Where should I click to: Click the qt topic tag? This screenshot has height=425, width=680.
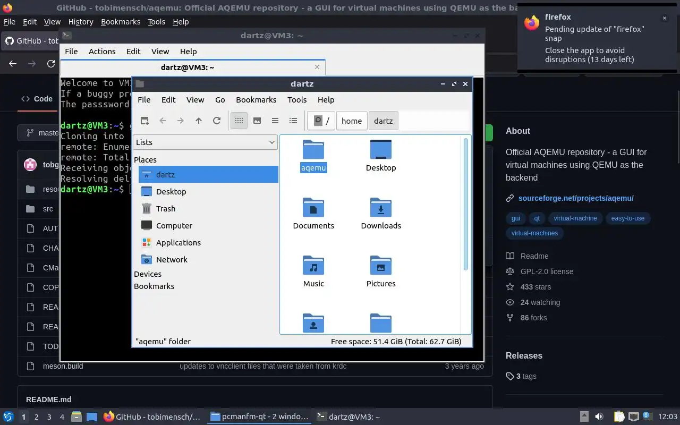pos(537,218)
